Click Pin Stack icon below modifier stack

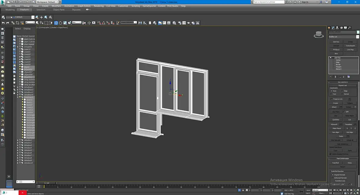[x=331, y=77]
